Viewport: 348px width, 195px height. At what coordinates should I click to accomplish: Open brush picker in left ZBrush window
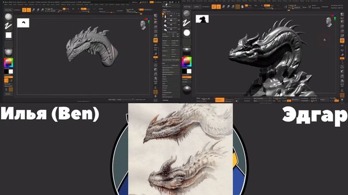click(9, 17)
